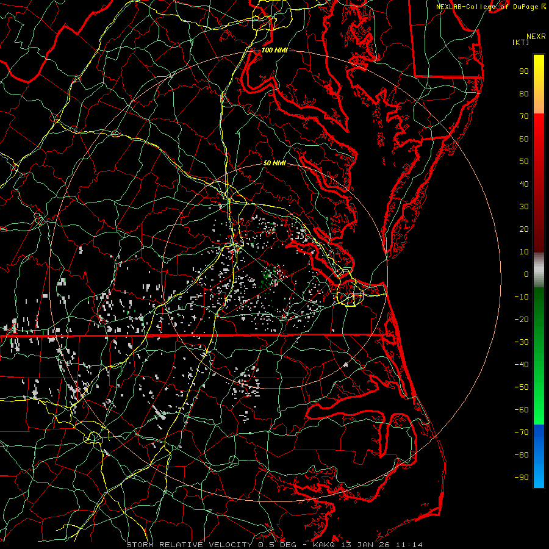Click the 'NEXR' label above color scale
This screenshot has height=549, width=549.
(536, 37)
